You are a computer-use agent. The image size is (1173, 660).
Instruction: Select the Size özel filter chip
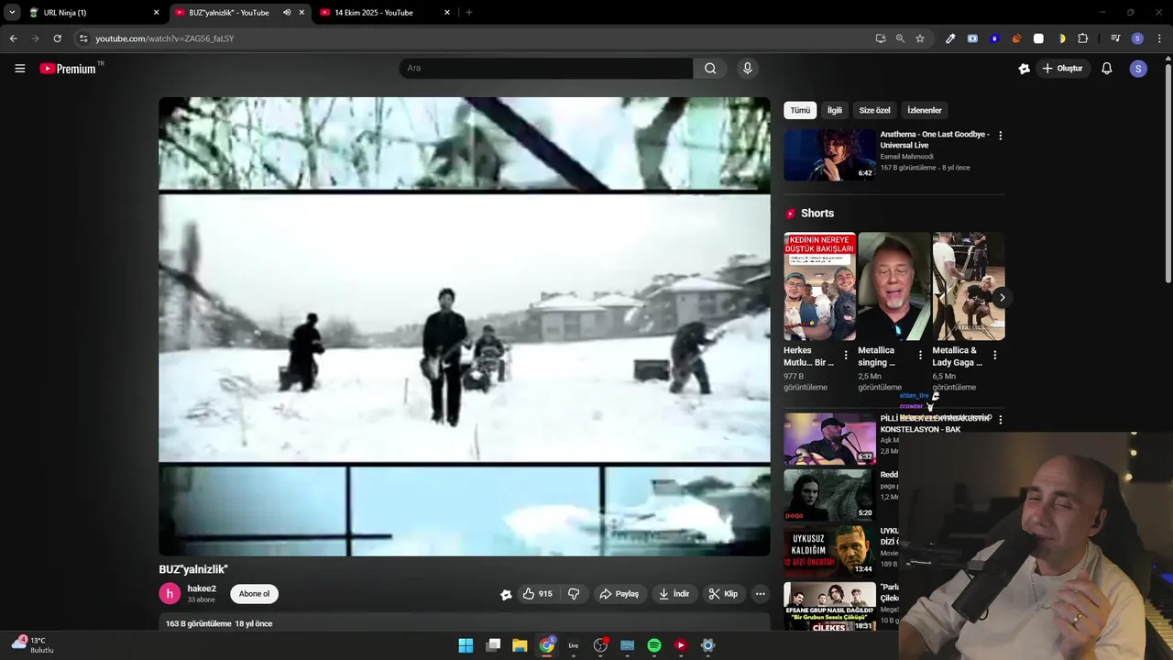[874, 110]
